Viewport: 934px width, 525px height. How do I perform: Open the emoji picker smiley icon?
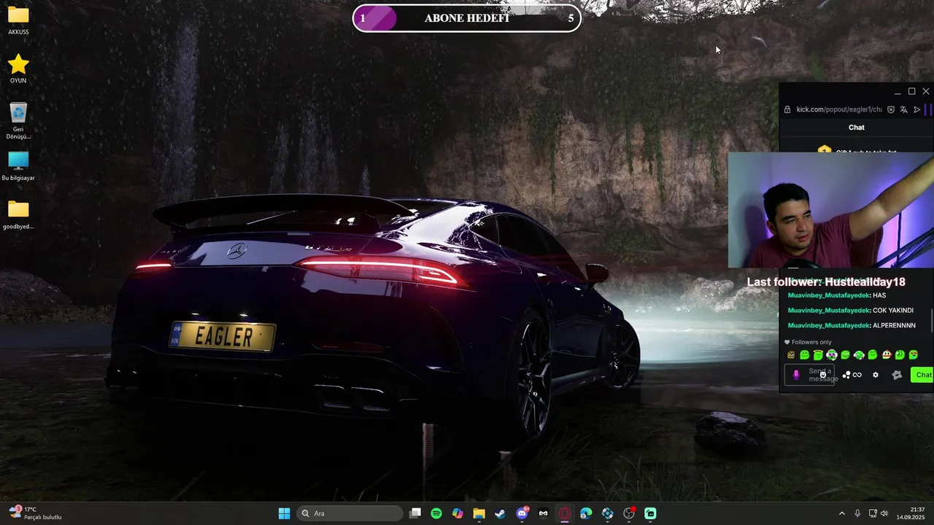click(x=823, y=375)
